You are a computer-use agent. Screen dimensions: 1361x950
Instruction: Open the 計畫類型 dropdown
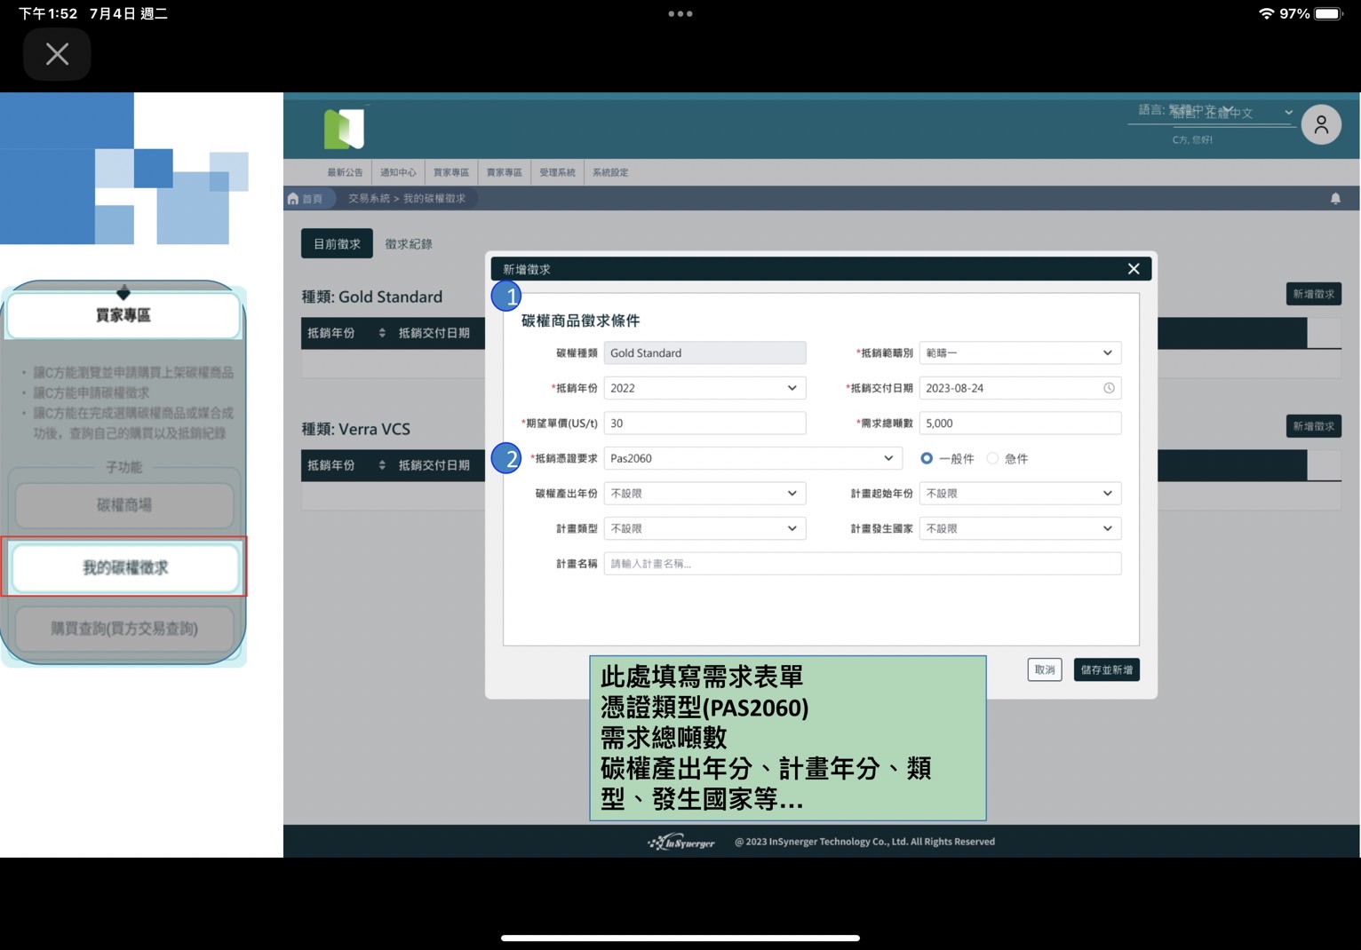[704, 528]
